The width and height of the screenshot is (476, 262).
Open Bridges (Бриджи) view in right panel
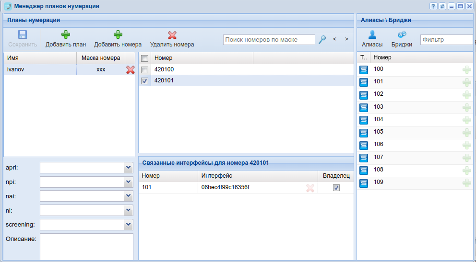click(x=402, y=35)
